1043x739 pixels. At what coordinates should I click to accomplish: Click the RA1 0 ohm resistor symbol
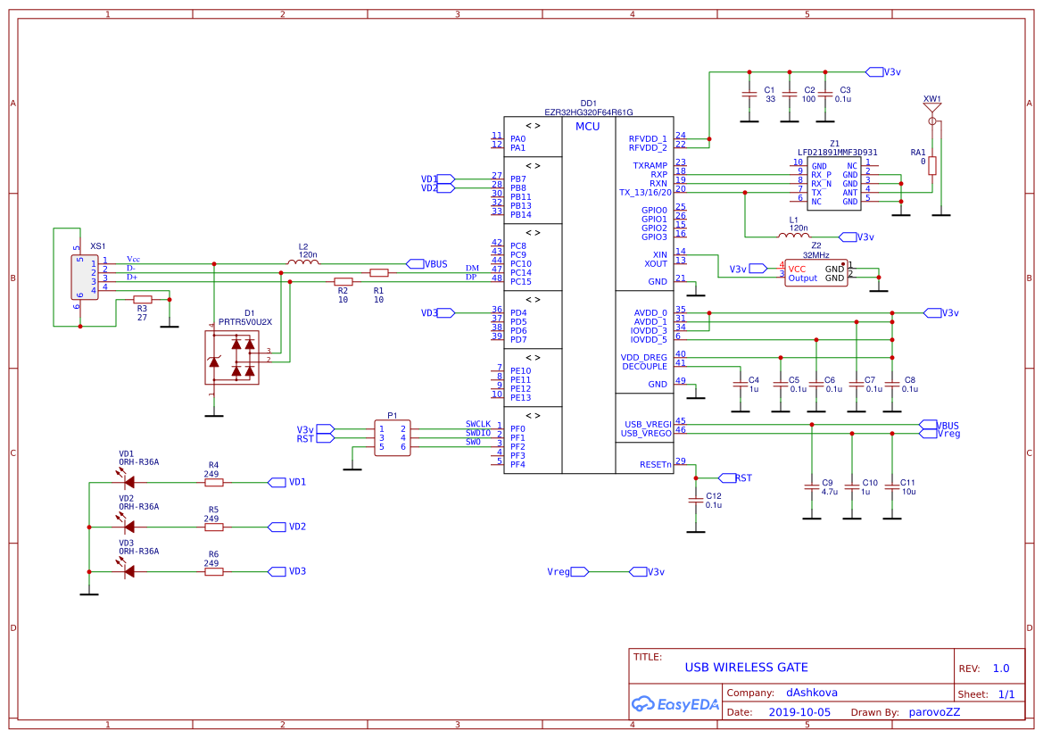[931, 166]
